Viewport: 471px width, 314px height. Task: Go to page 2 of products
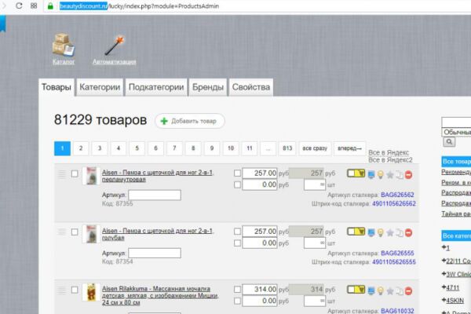click(x=81, y=148)
